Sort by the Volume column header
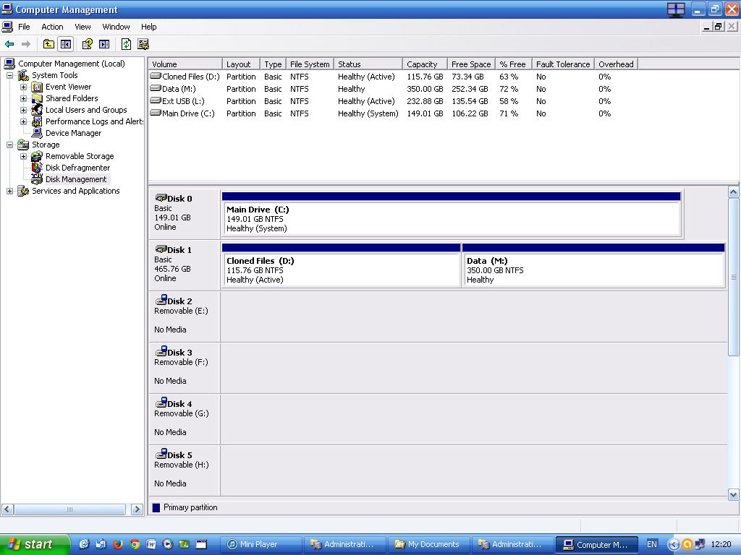741x555 pixels. [x=185, y=64]
